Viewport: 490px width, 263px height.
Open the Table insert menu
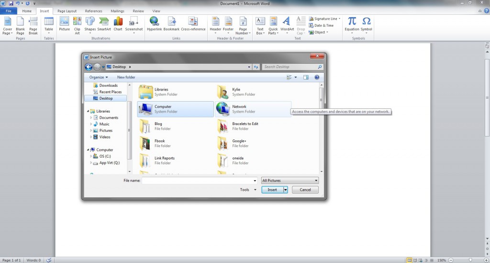(49, 26)
